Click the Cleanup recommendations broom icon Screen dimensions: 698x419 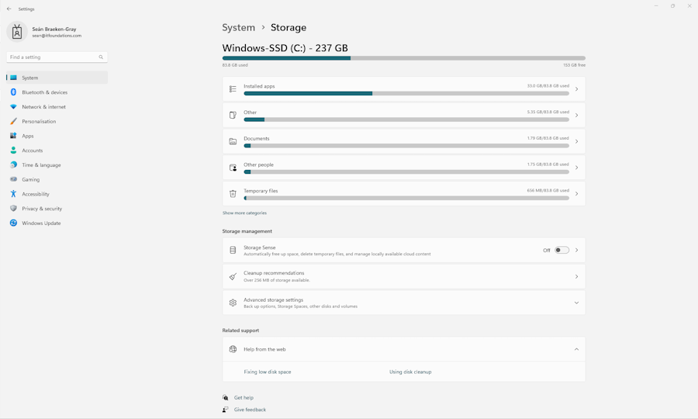233,277
